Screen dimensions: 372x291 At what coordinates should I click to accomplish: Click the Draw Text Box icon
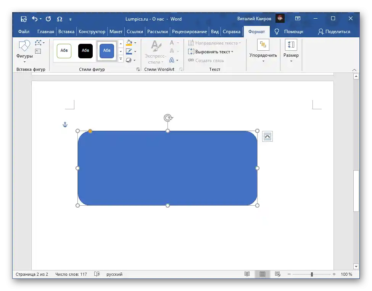click(38, 51)
